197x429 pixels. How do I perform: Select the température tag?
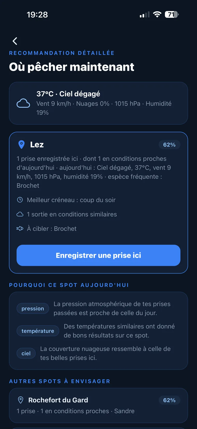[38, 331]
